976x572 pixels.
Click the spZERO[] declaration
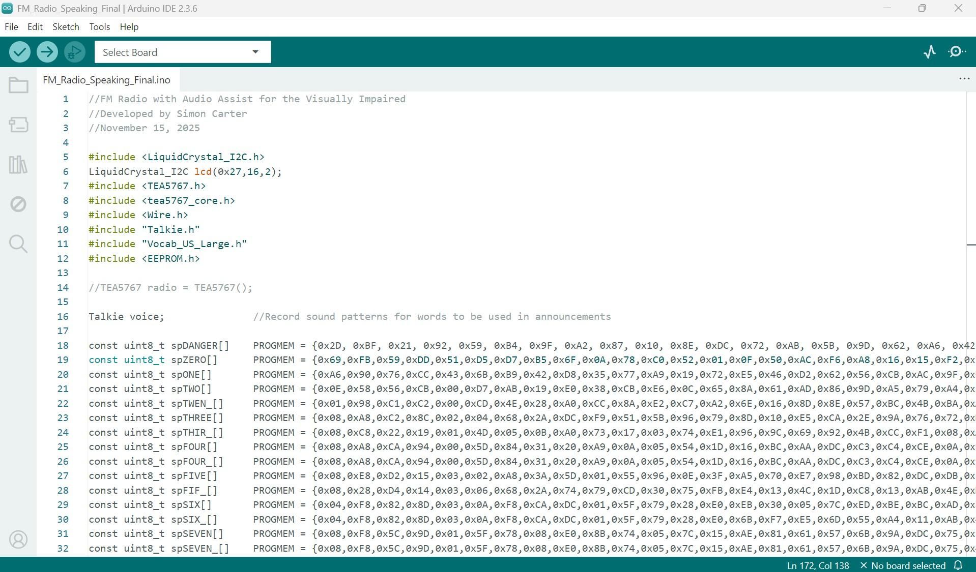click(153, 359)
